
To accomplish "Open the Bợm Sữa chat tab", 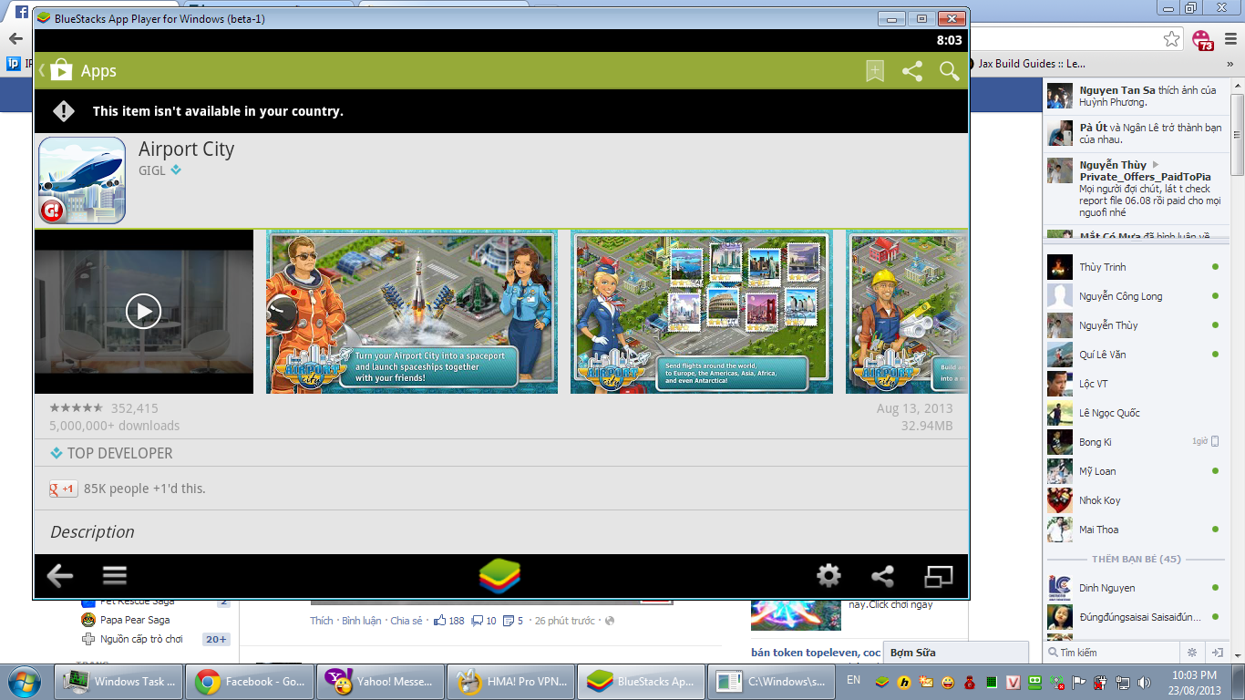I will [x=957, y=653].
